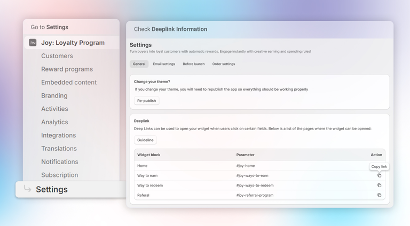Navigate to Reward programs
Viewport: 410px width, 226px height.
click(67, 69)
